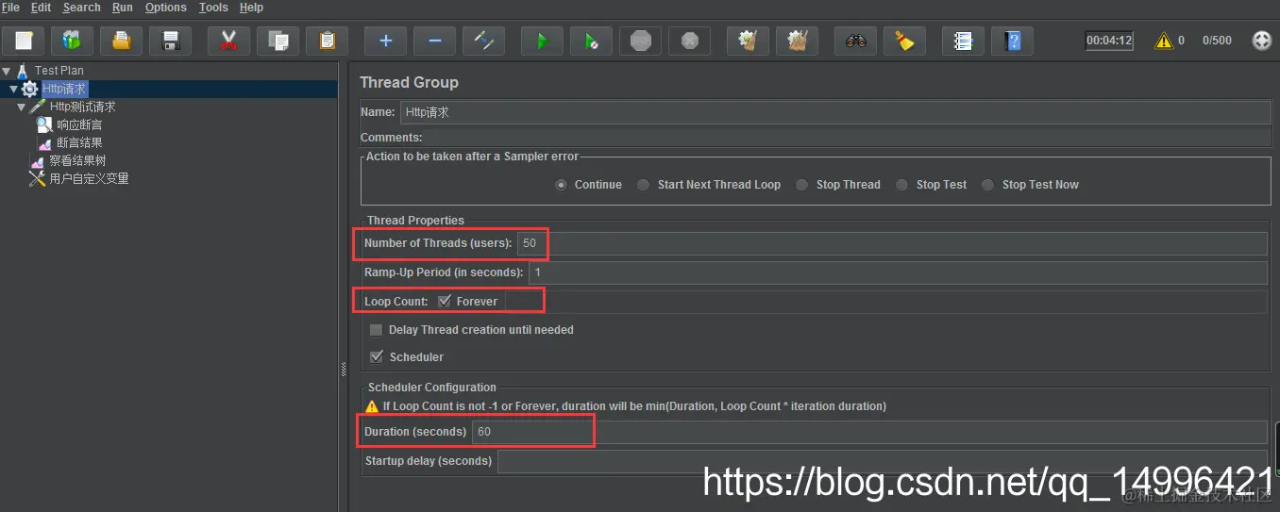Save the test plan with floppy icon
The height and width of the screenshot is (512, 1280).
point(171,41)
